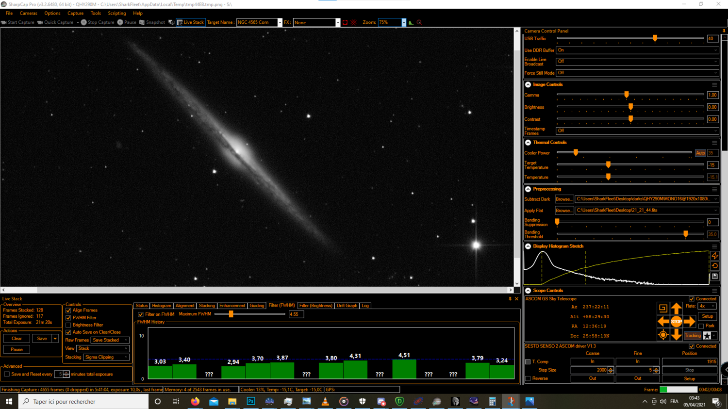728x409 pixels.
Task: Click the Clear button in Live Stack
Action: click(16, 338)
